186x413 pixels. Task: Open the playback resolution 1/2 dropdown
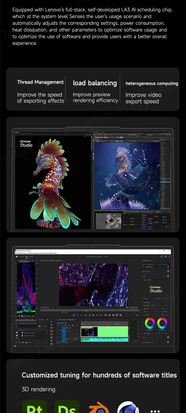[x=122, y=307]
